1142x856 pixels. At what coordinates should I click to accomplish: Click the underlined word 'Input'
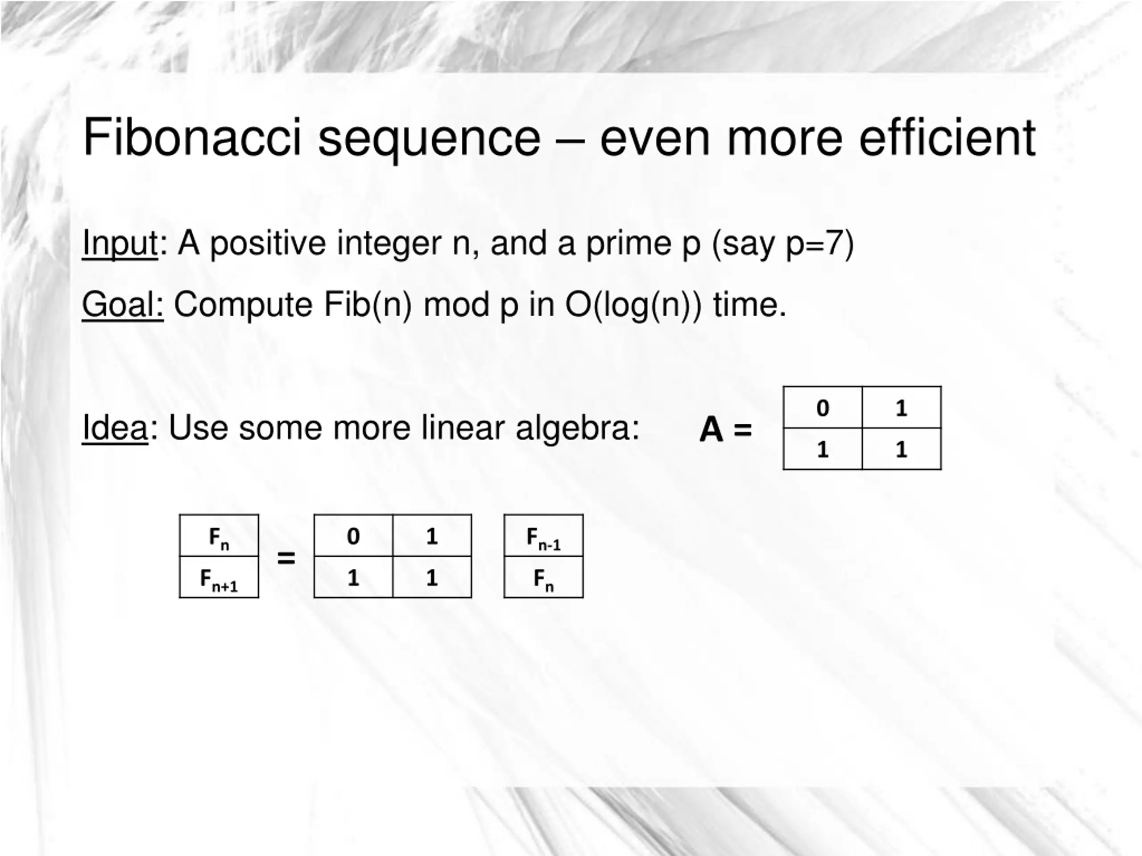[120, 243]
